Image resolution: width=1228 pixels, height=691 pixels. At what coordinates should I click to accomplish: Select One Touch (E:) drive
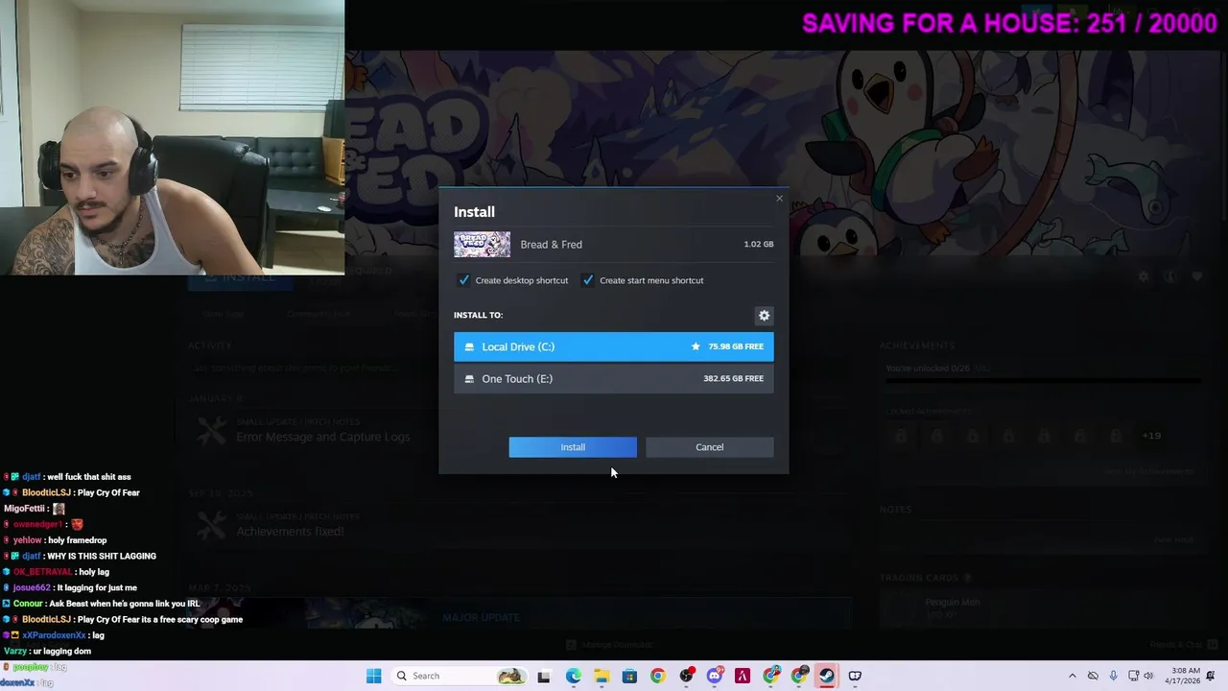point(613,378)
